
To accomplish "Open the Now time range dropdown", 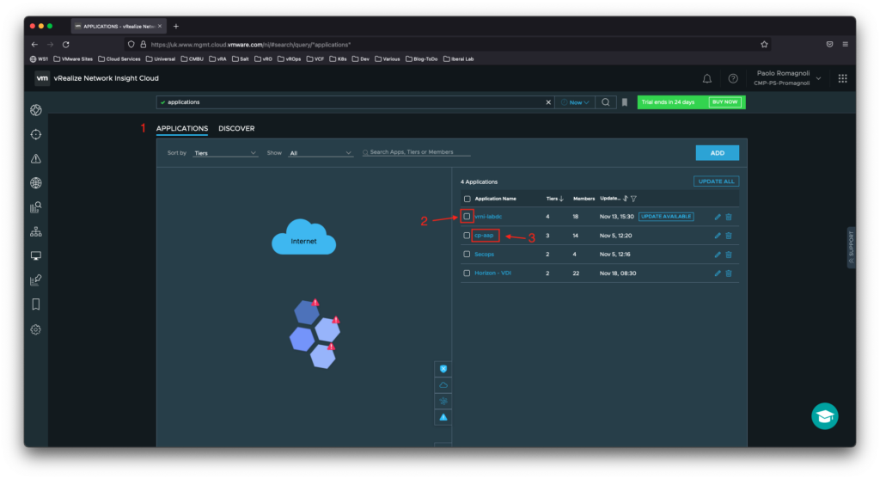I will click(x=575, y=102).
